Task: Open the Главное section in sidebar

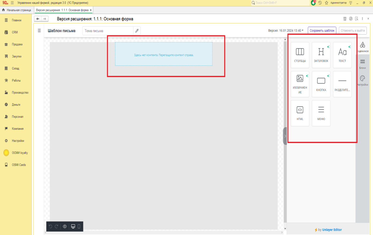Action: 16,20
